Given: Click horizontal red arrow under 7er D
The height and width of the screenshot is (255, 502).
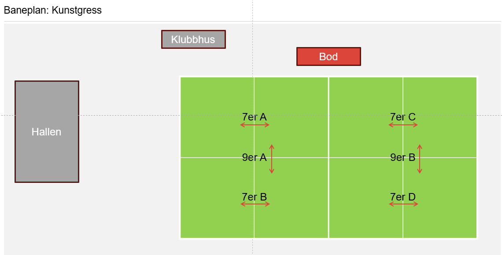Looking at the screenshot, I should (403, 204).
